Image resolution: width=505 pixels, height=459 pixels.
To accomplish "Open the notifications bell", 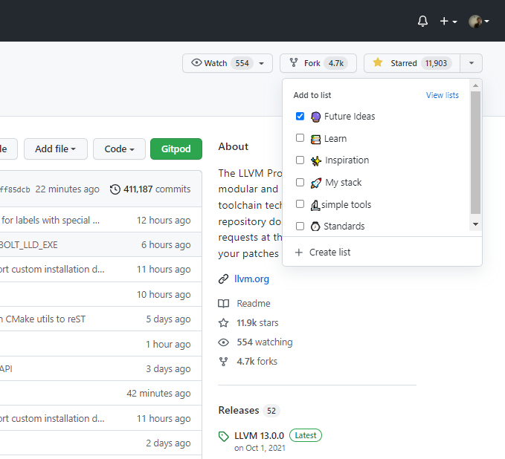I will coord(422,22).
